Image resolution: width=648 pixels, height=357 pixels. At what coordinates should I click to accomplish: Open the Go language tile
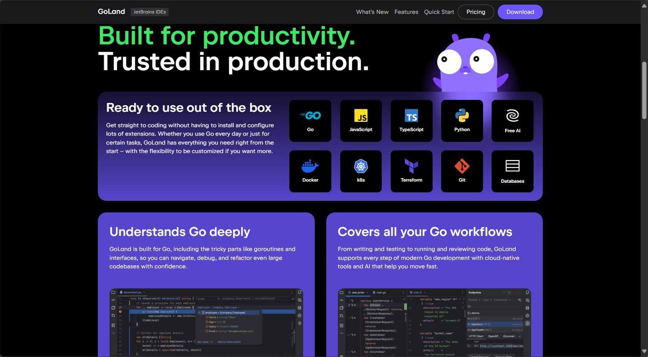click(310, 121)
